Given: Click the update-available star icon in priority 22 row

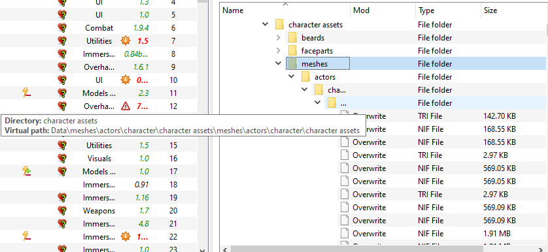Looking at the screenshot, I should (x=126, y=237).
